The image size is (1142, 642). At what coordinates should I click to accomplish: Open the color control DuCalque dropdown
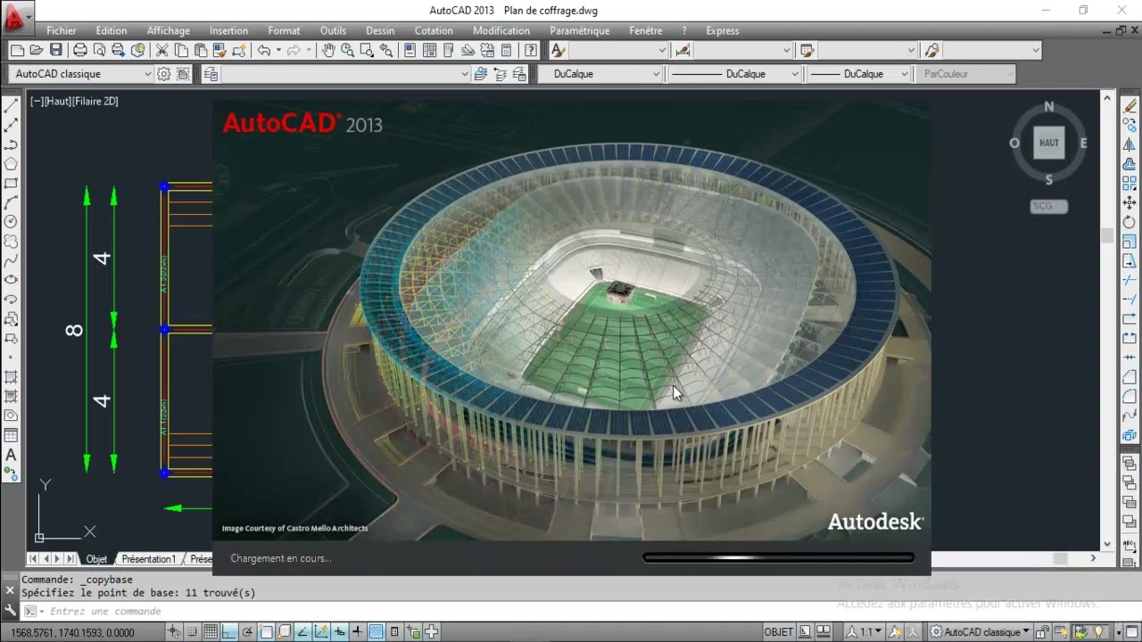point(600,74)
